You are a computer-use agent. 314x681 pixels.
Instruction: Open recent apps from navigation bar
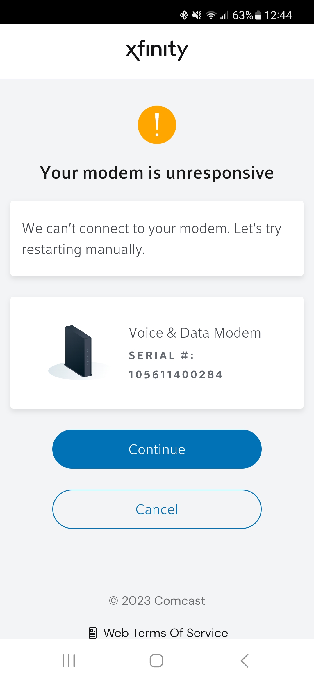(x=69, y=661)
